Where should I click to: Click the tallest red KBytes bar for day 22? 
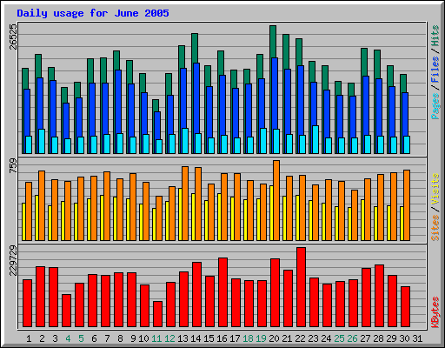pos(301,287)
